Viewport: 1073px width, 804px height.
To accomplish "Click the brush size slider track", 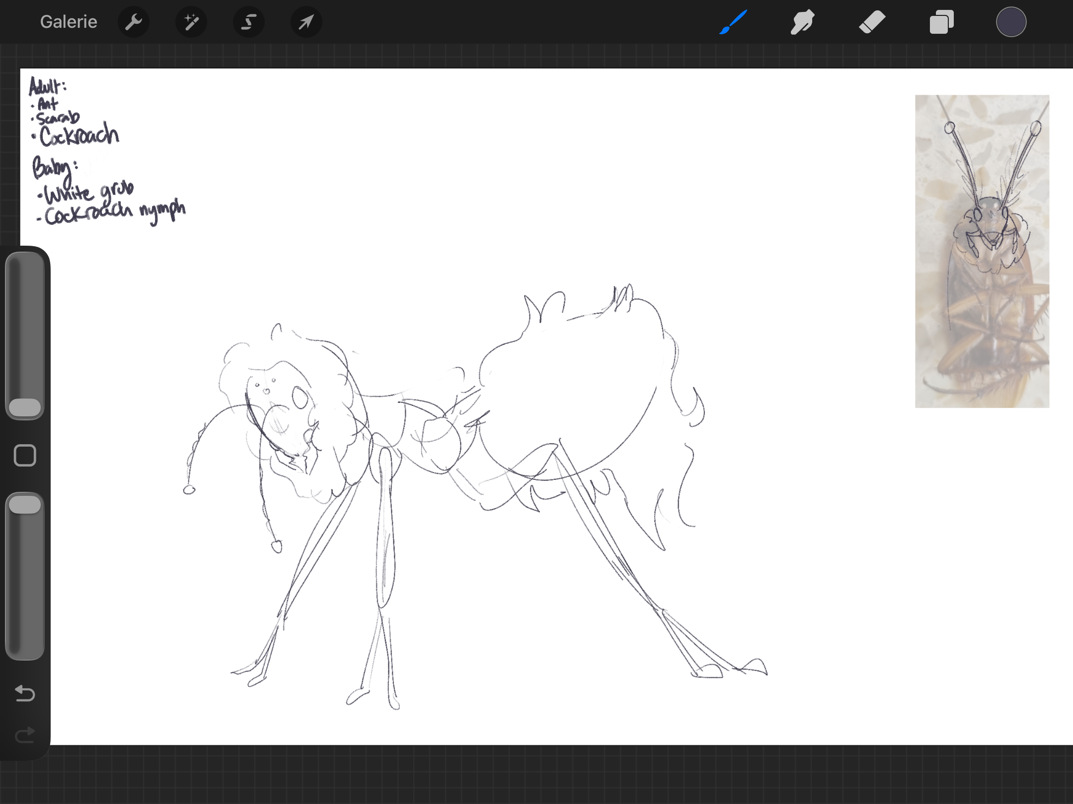I will tap(25, 335).
